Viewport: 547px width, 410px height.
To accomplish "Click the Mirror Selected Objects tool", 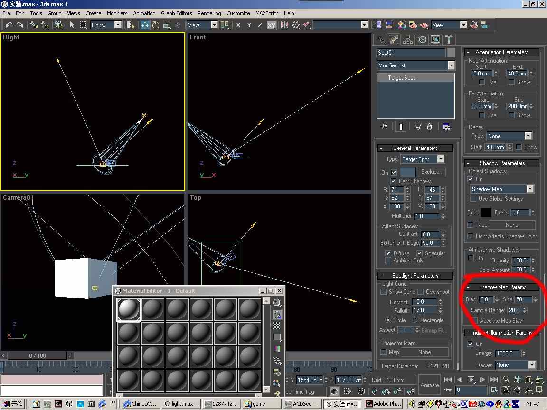I will click(285, 25).
